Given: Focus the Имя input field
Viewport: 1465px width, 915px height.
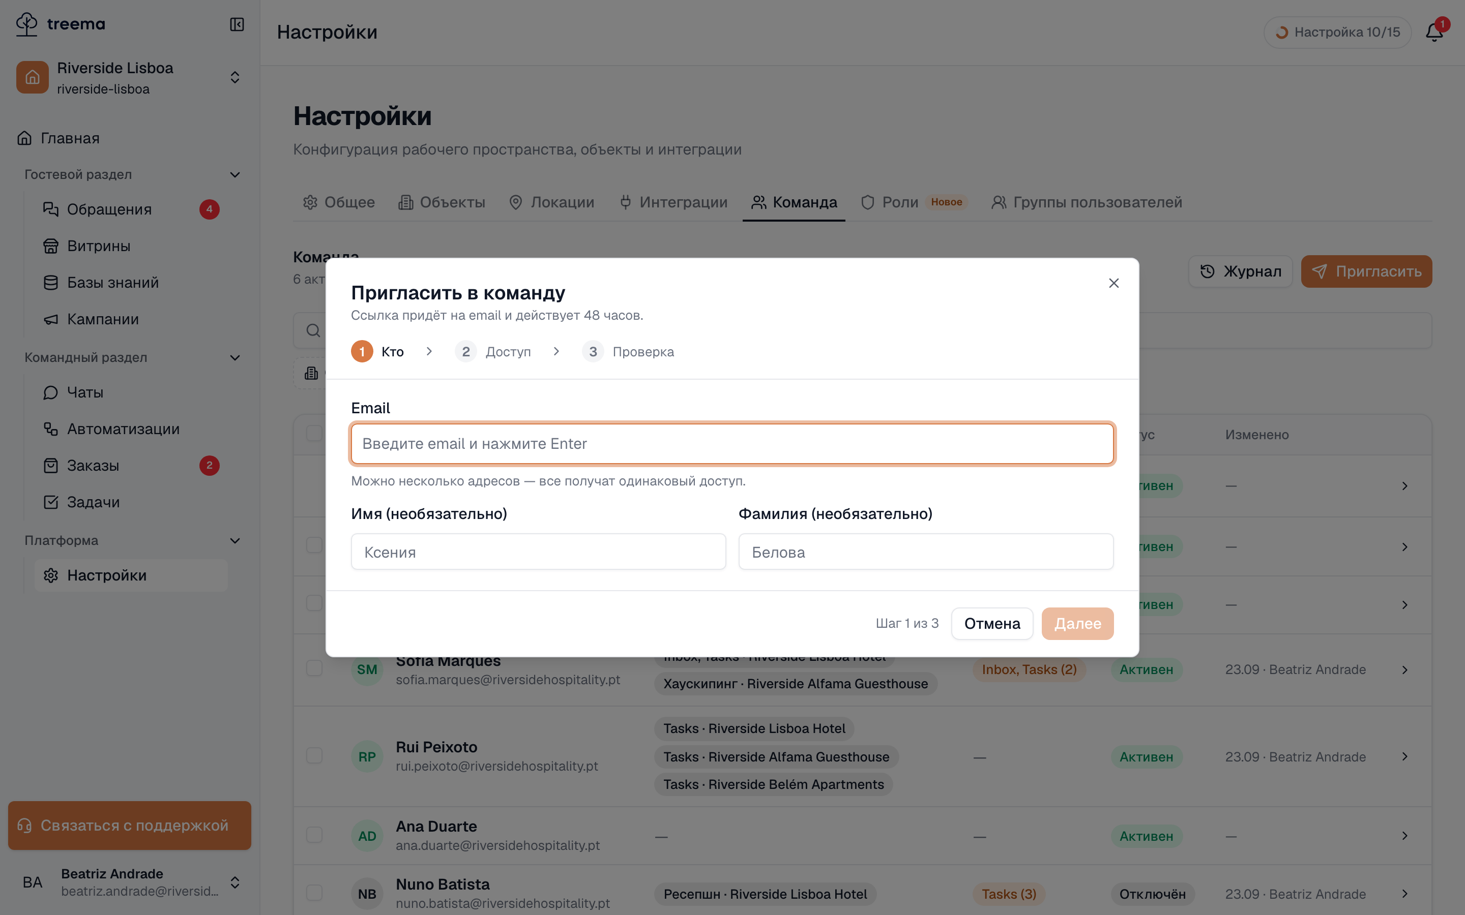Looking at the screenshot, I should pos(539,552).
